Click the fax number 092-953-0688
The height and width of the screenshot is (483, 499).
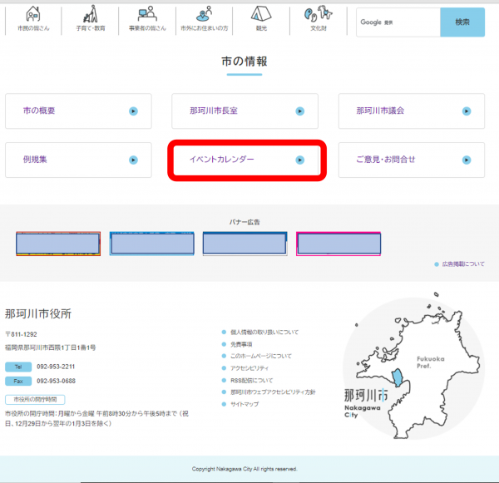click(x=56, y=381)
